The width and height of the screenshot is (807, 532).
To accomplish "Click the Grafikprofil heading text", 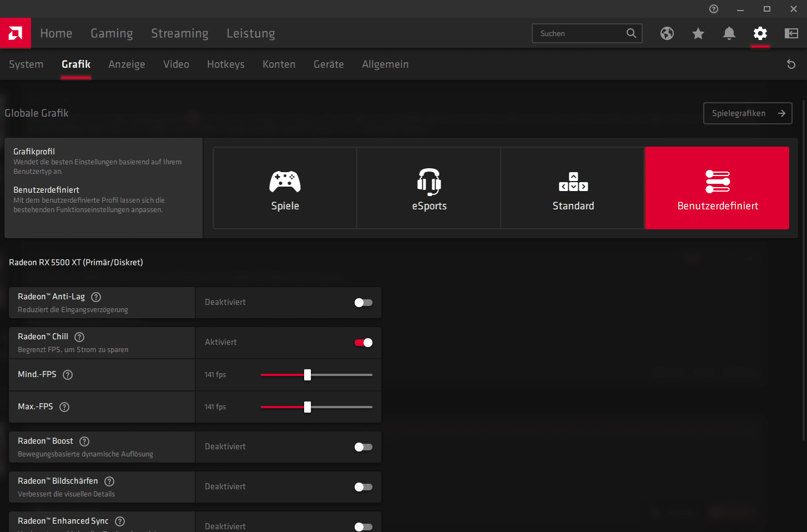I will (34, 152).
